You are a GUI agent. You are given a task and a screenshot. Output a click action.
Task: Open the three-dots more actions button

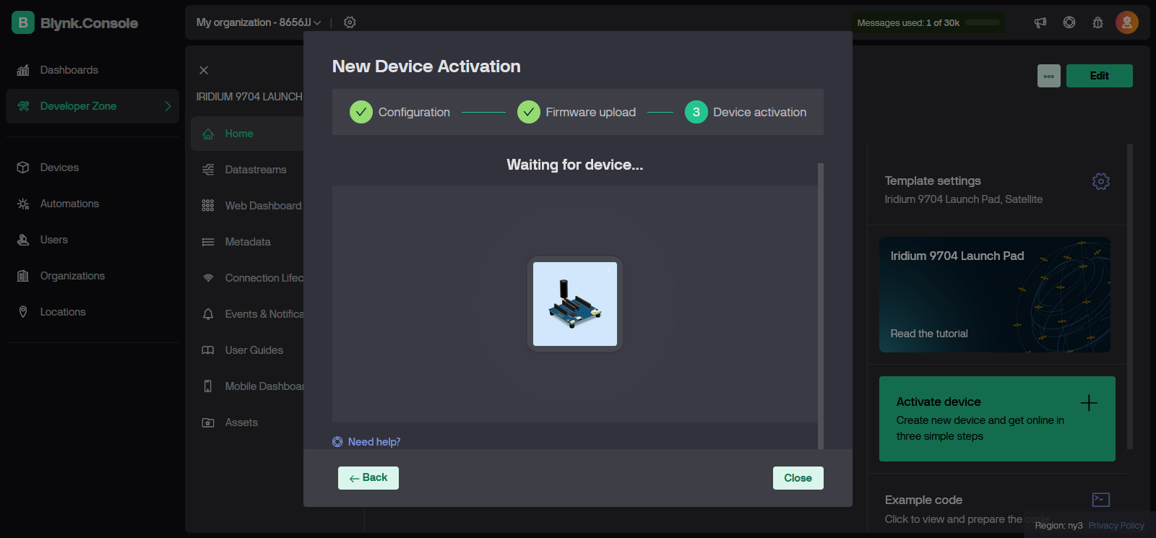[1049, 76]
